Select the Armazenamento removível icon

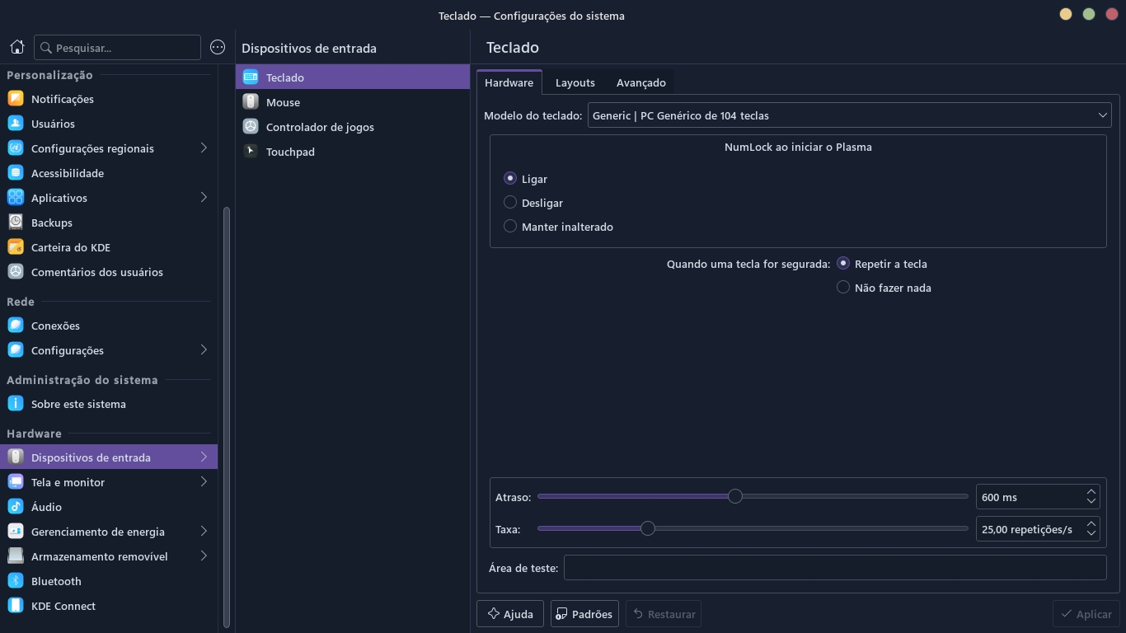[16, 556]
